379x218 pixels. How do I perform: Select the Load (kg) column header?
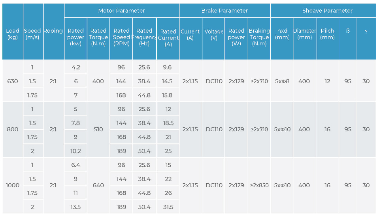pos(13,34)
